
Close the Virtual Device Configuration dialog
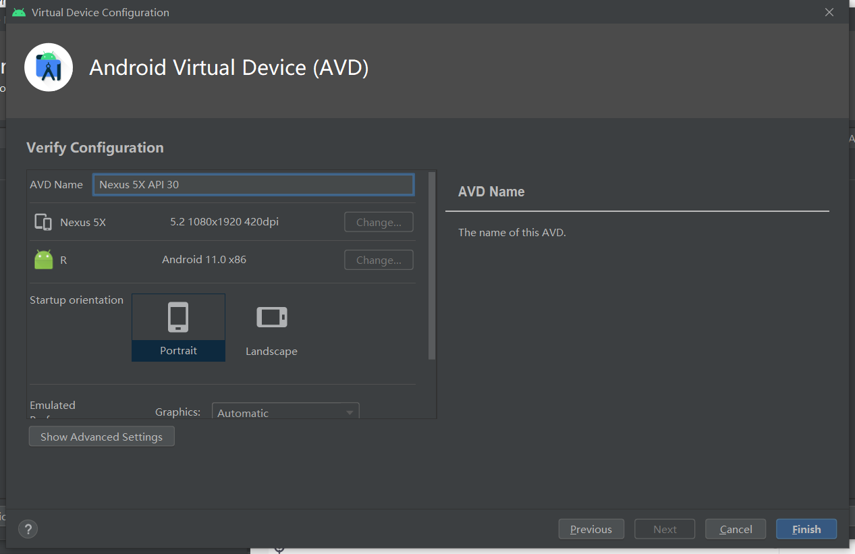[829, 12]
